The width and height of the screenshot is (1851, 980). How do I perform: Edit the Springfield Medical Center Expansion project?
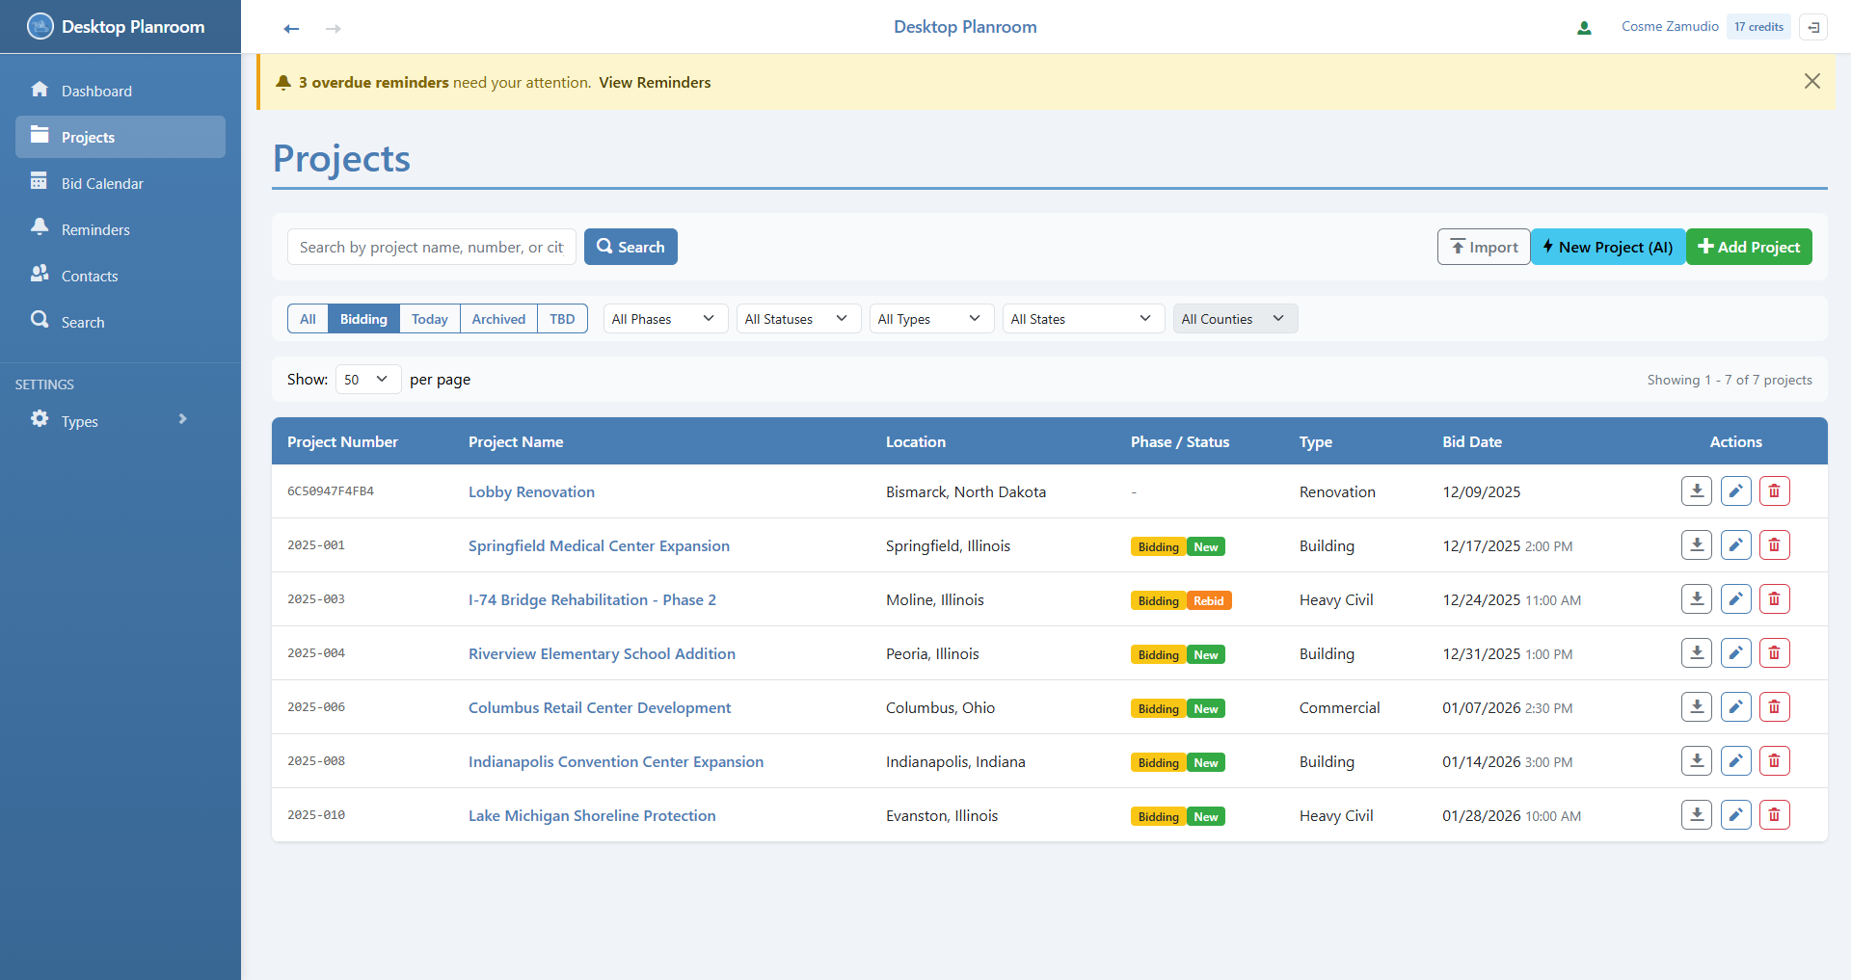click(x=1735, y=544)
